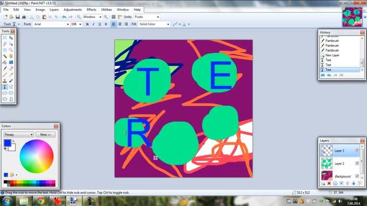Rewind history to first step
This screenshot has width=367, height=206.
click(x=323, y=75)
